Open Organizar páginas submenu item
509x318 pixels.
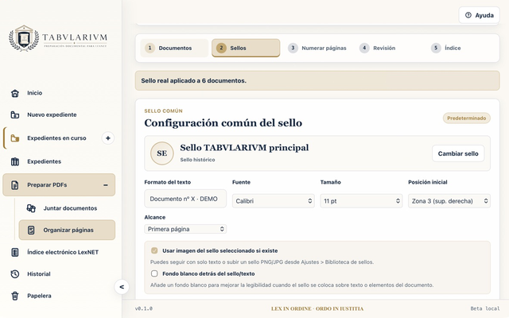pos(67,230)
